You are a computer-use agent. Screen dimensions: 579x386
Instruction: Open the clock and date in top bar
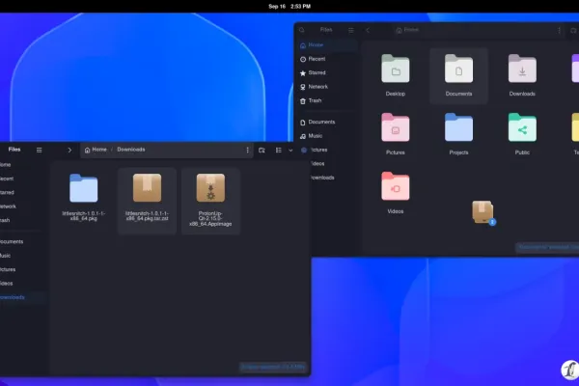pos(289,7)
